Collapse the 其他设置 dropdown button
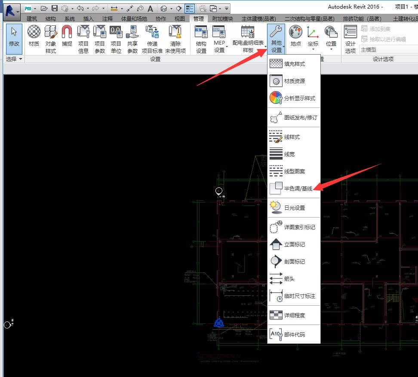This screenshot has height=377, width=418. (276, 39)
